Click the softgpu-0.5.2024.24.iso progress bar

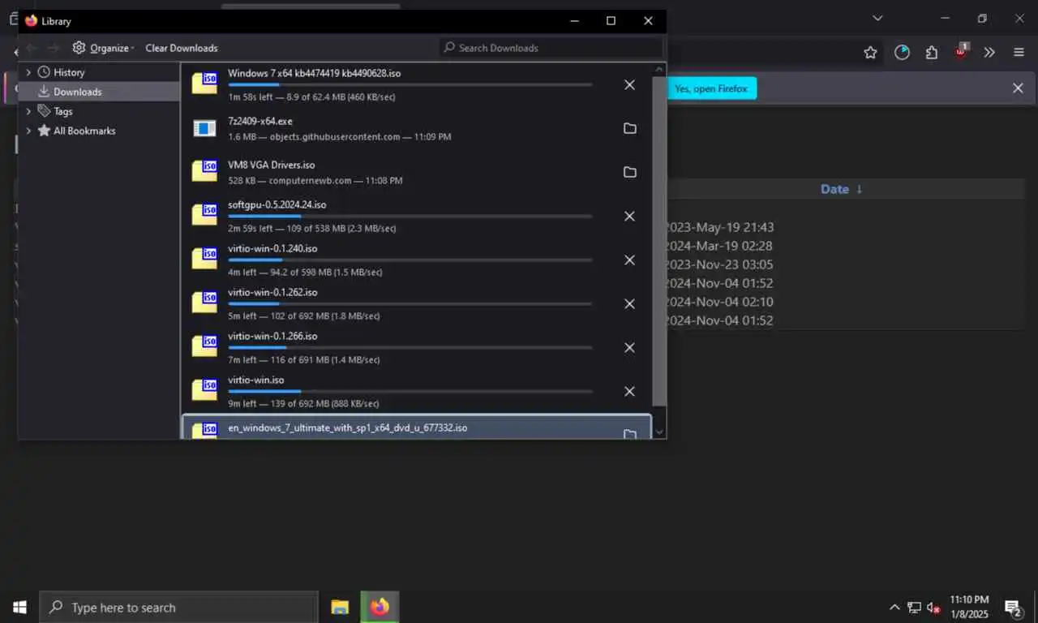[410, 216]
